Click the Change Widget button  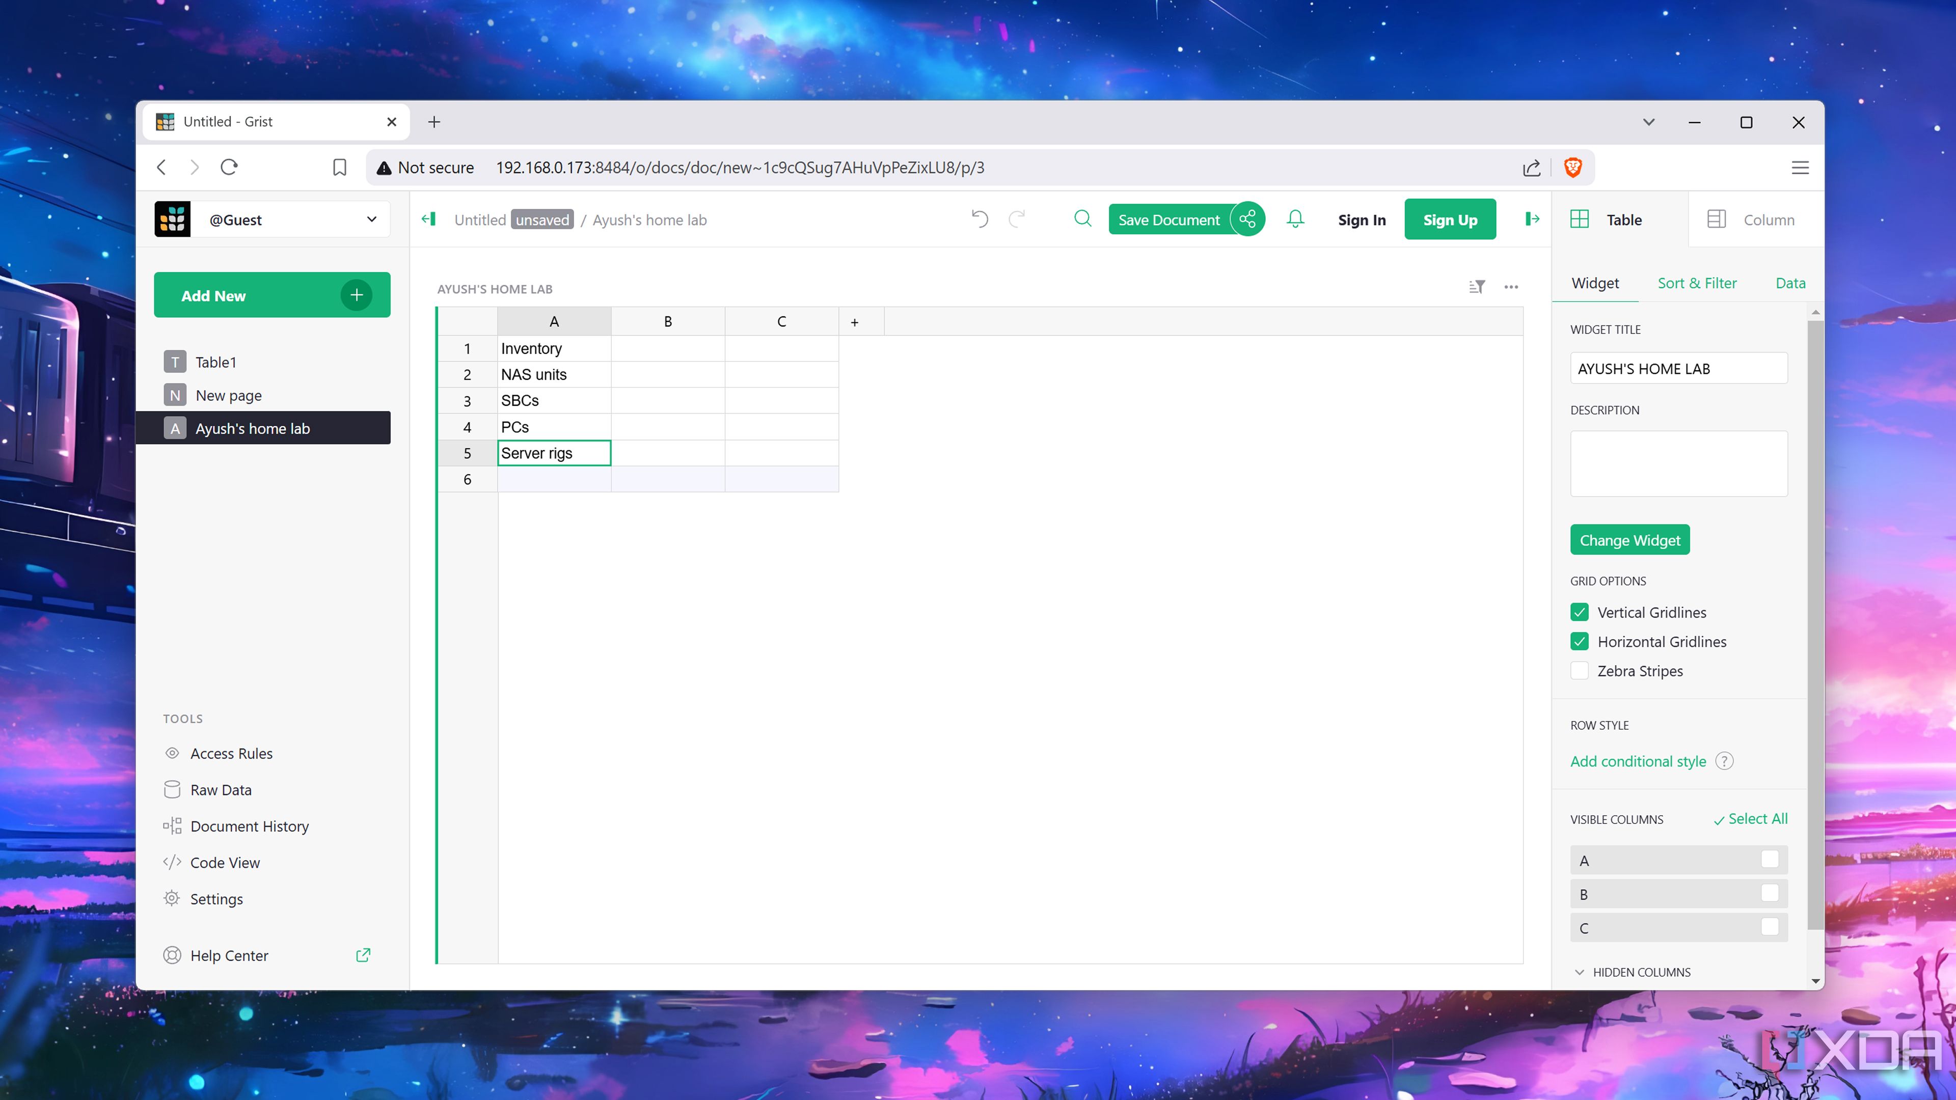[1629, 540]
